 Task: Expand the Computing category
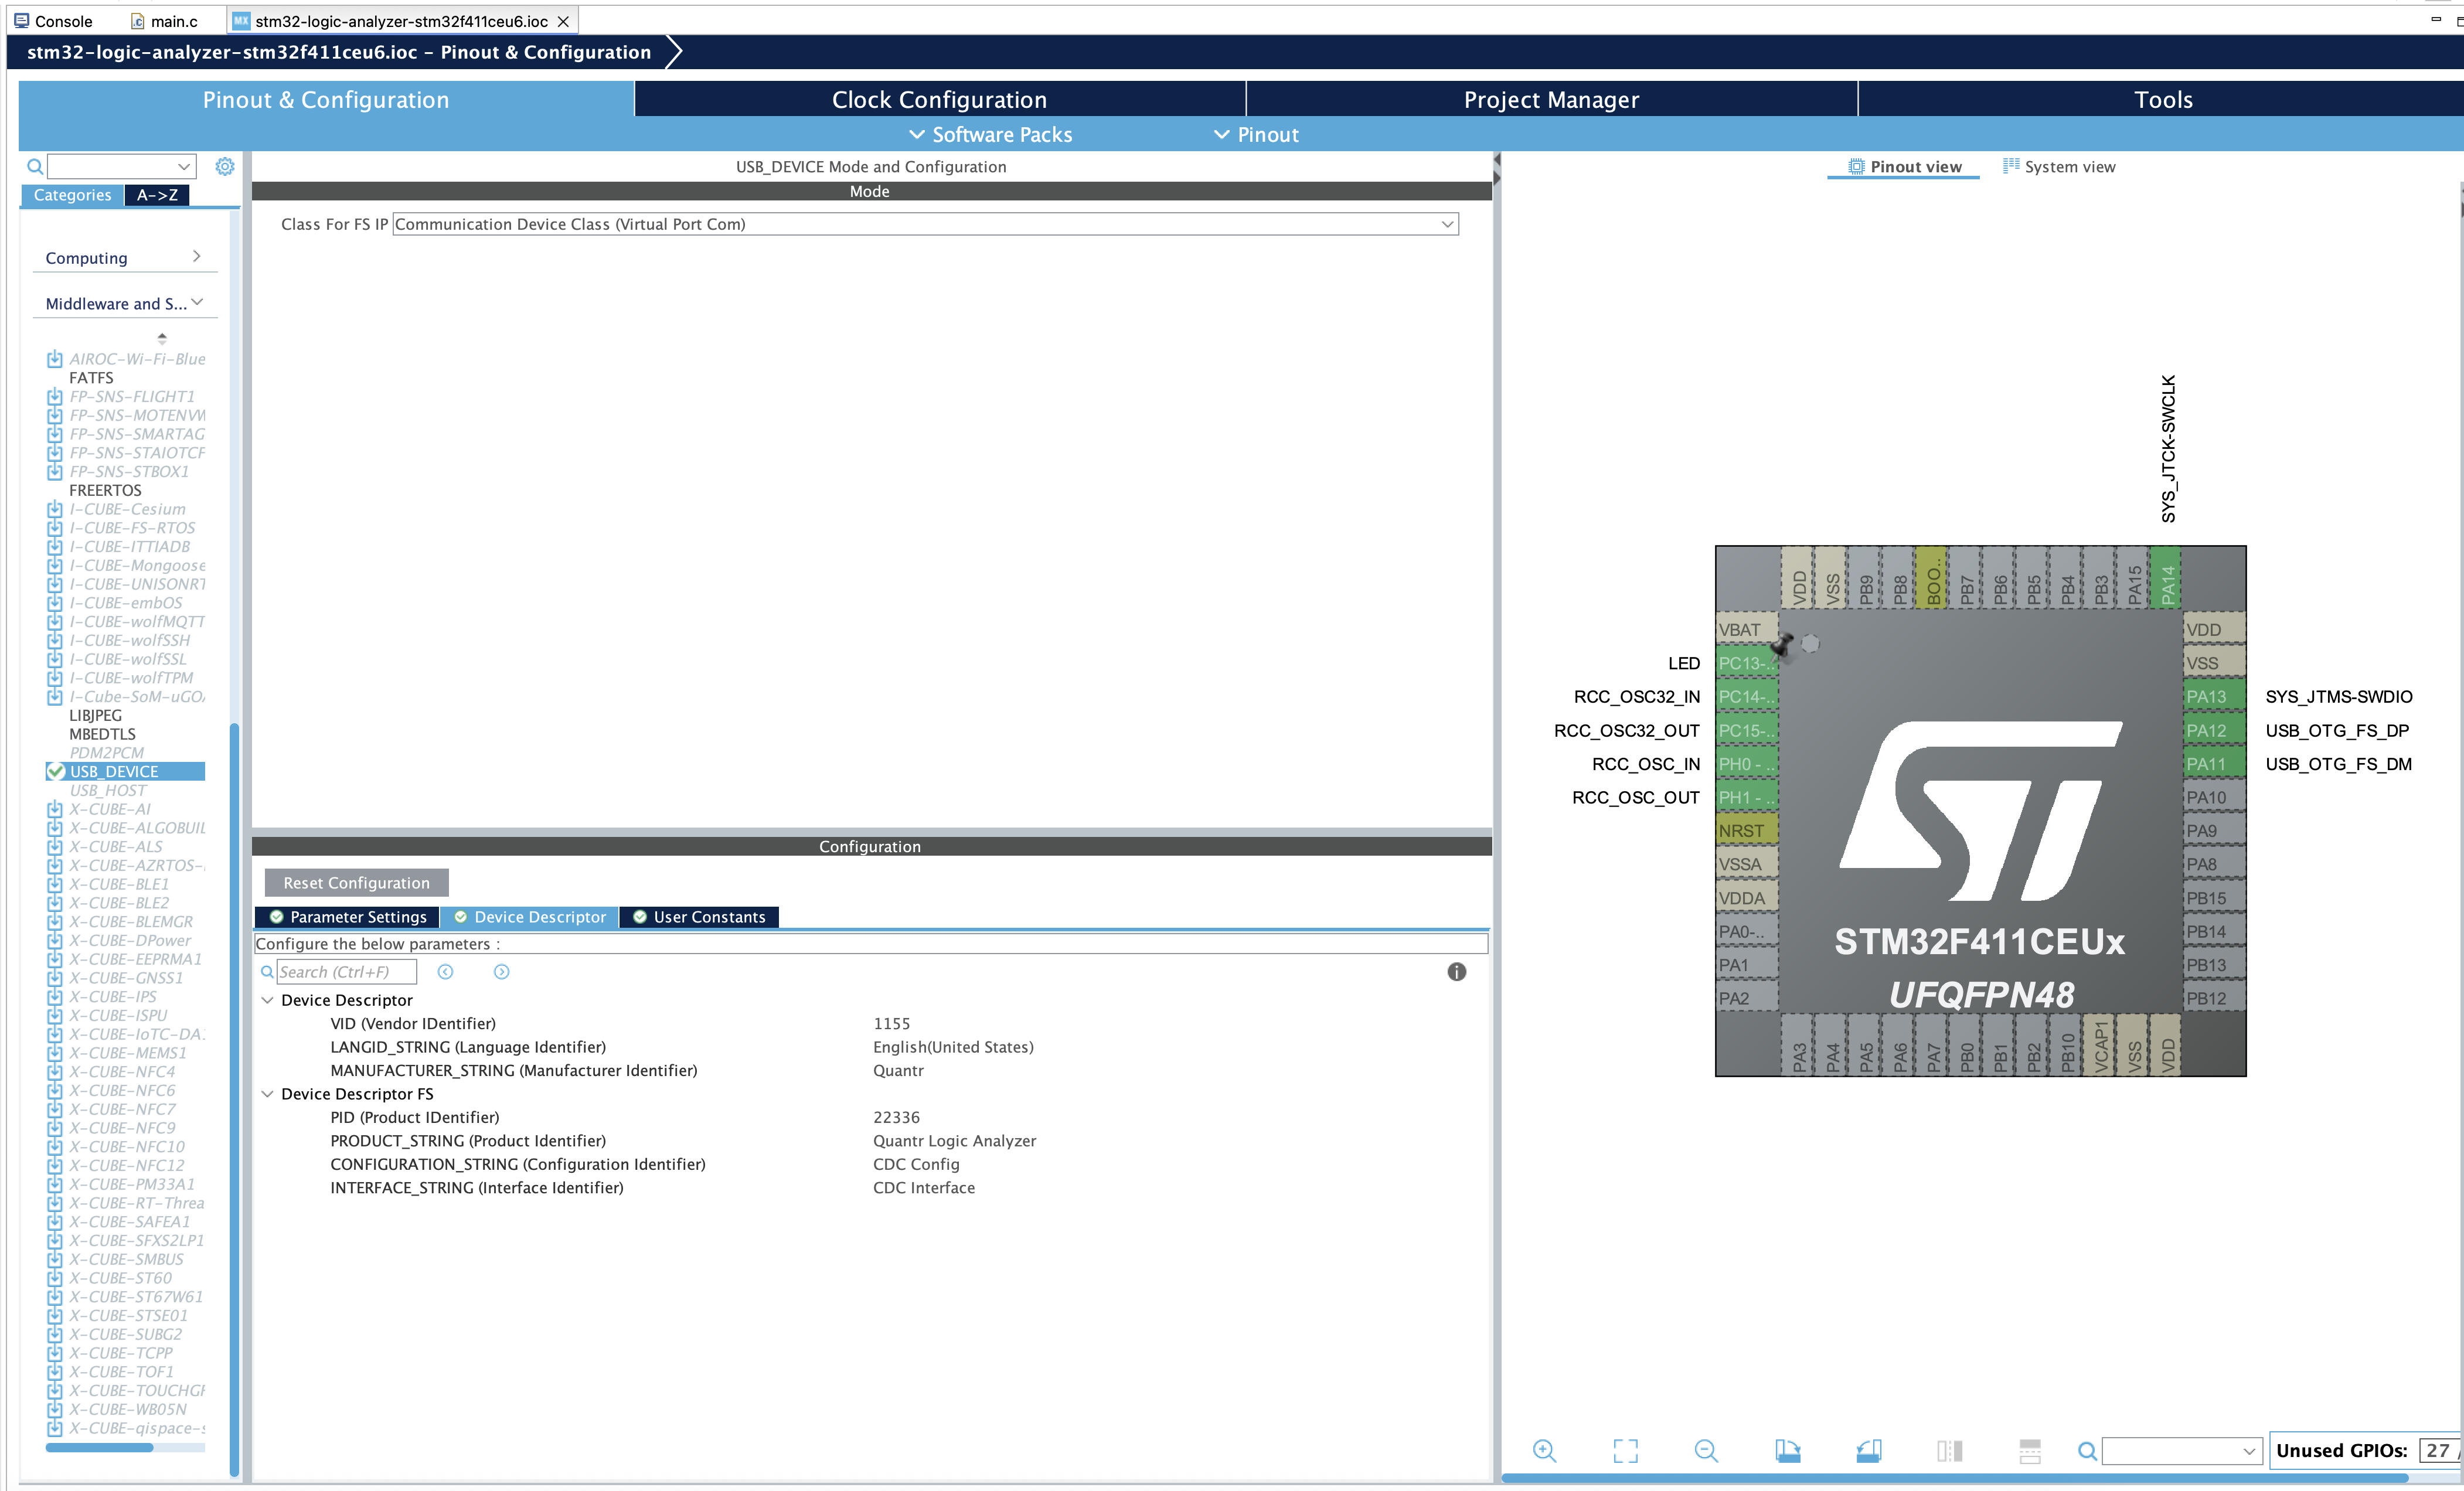(x=125, y=258)
